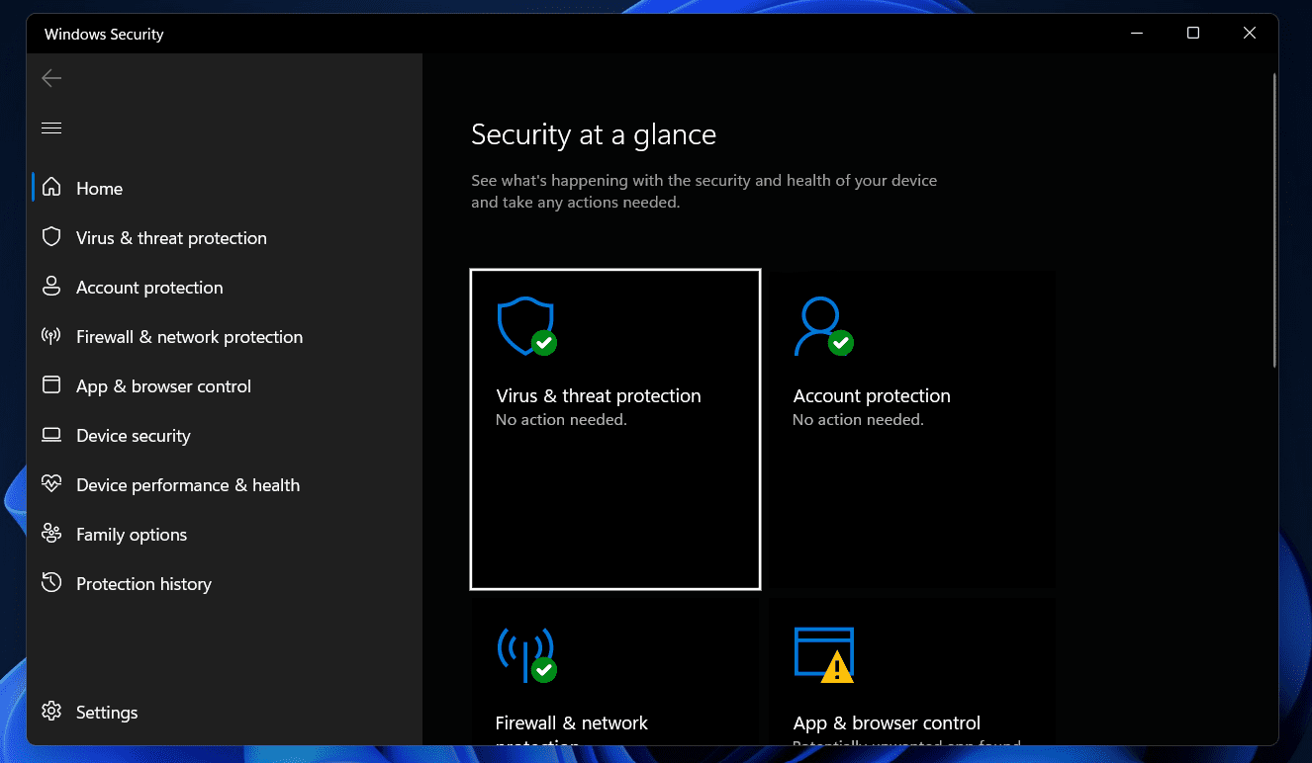Open Account protection from the sidebar
Screen dimensions: 1312x763
[149, 287]
